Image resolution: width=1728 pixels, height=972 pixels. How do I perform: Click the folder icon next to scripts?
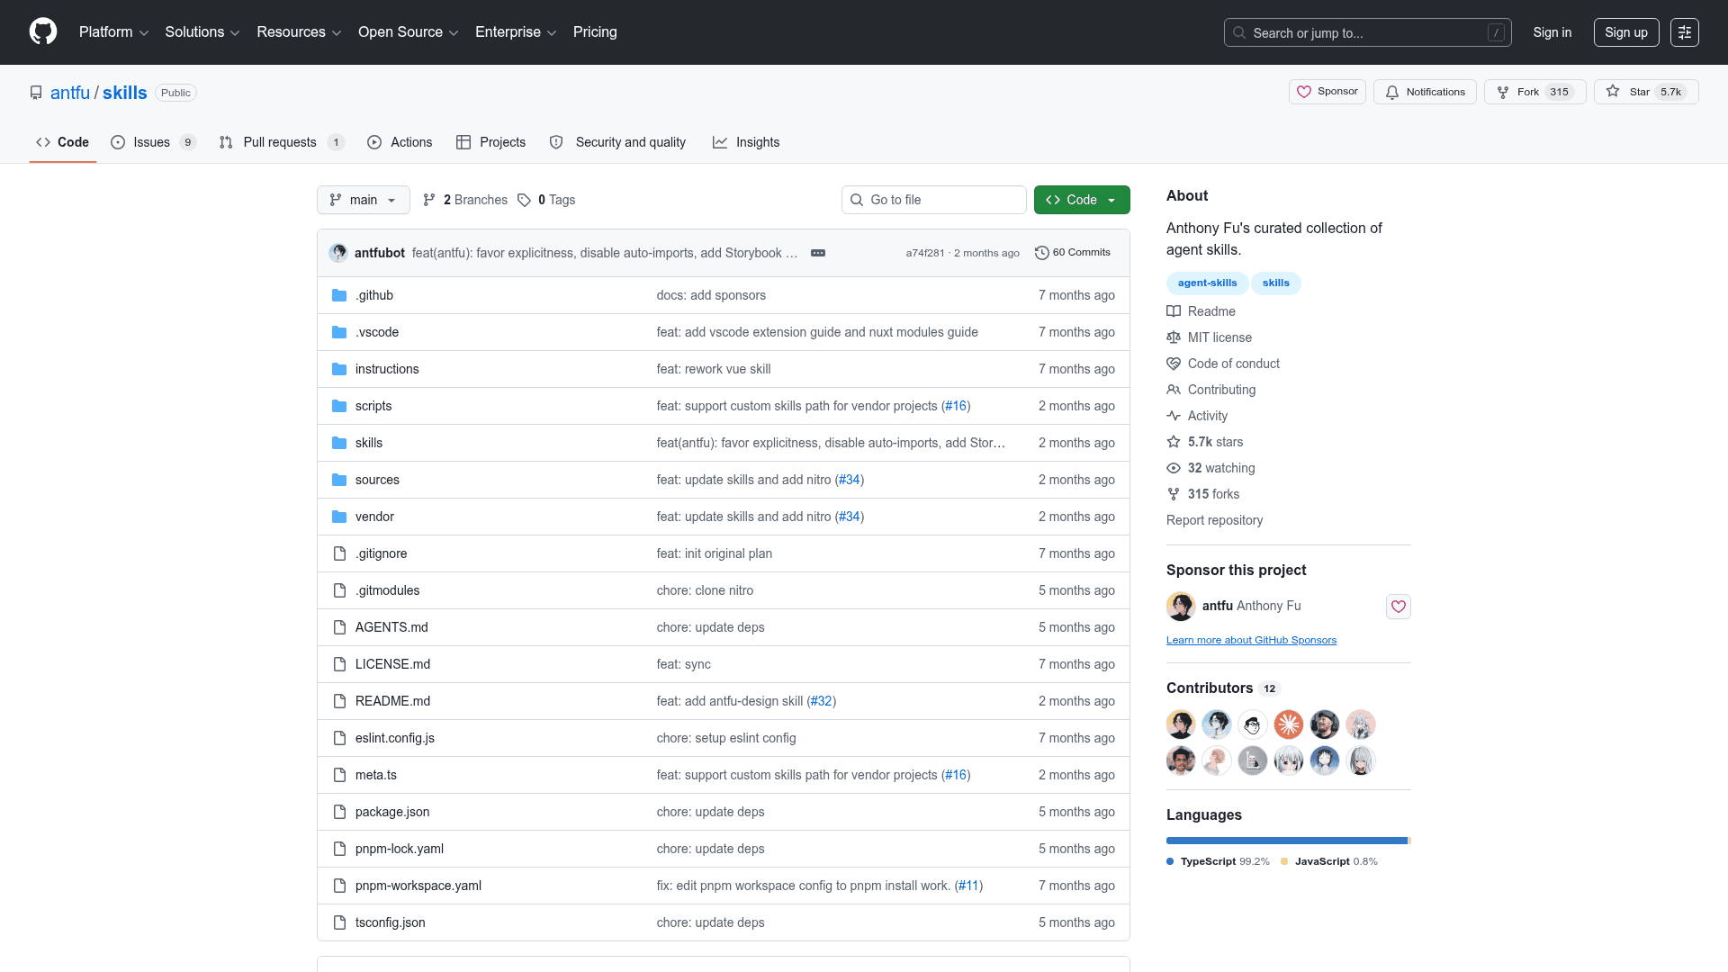tap(339, 406)
